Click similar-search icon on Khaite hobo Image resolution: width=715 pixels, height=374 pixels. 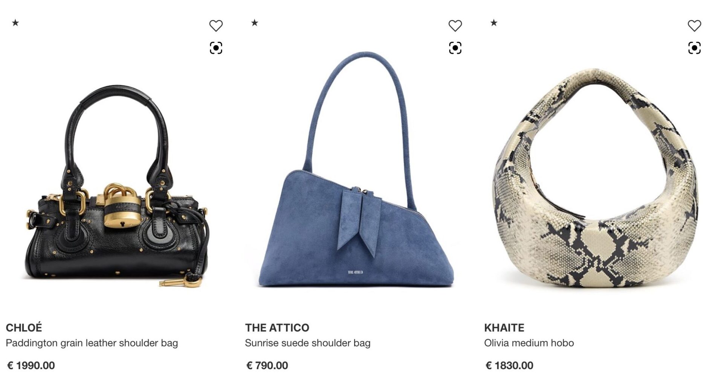(x=694, y=48)
